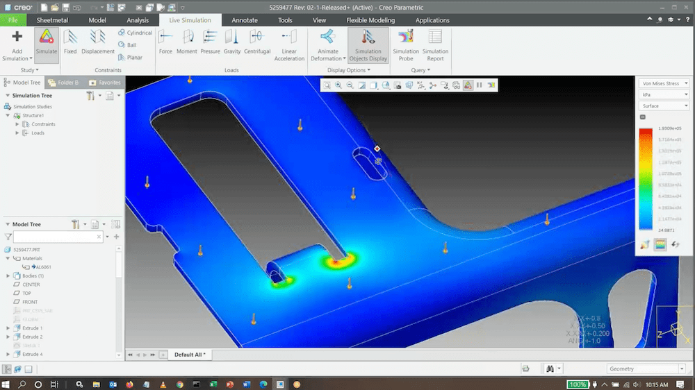695x390 pixels.
Task: Click the Model Tree settings tool icon
Action: (76, 224)
